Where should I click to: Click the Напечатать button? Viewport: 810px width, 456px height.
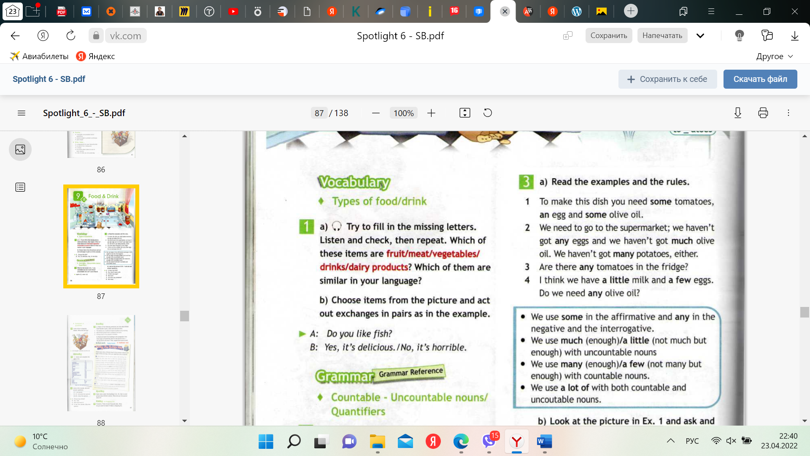(662, 36)
